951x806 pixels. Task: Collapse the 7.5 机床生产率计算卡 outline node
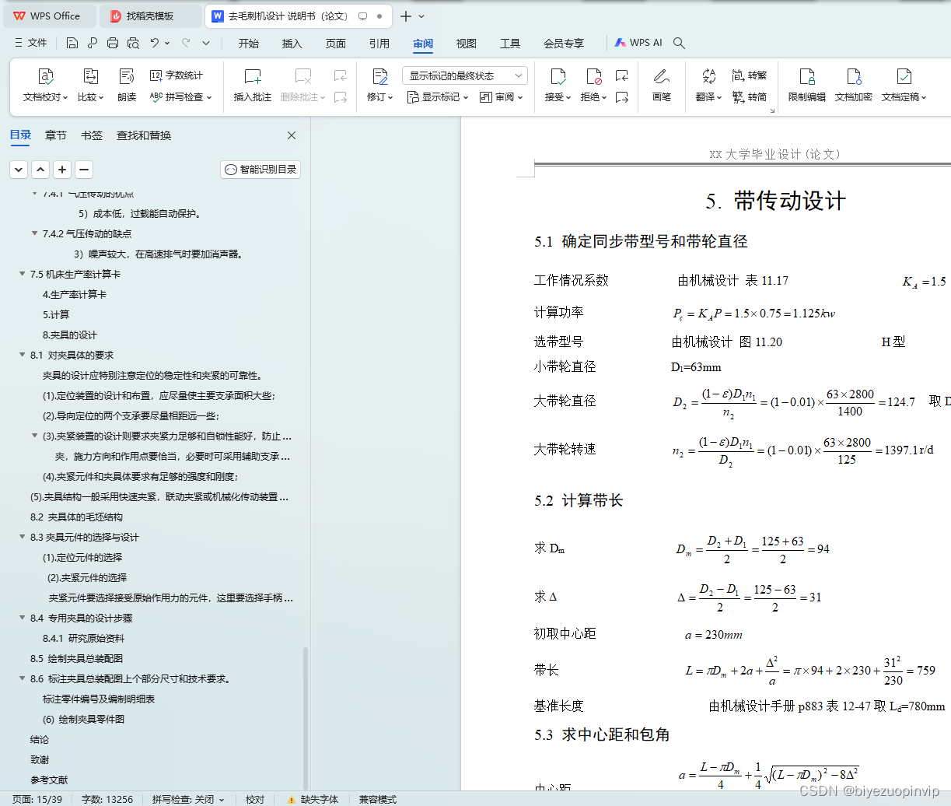coord(22,275)
